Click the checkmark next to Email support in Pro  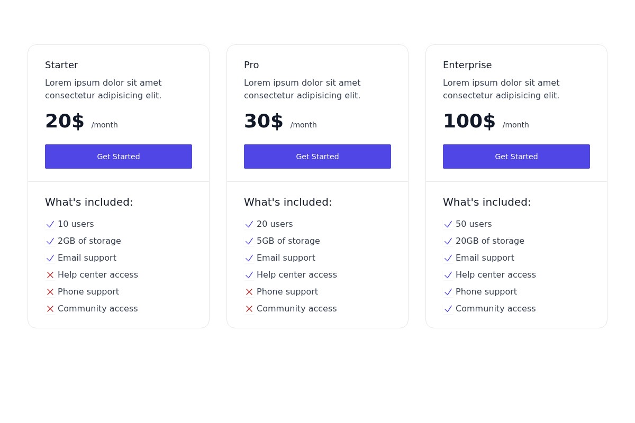point(249,258)
